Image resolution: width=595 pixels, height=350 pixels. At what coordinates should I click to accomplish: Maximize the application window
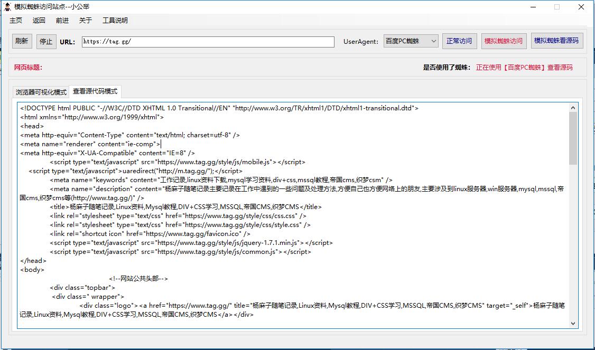[557, 7]
